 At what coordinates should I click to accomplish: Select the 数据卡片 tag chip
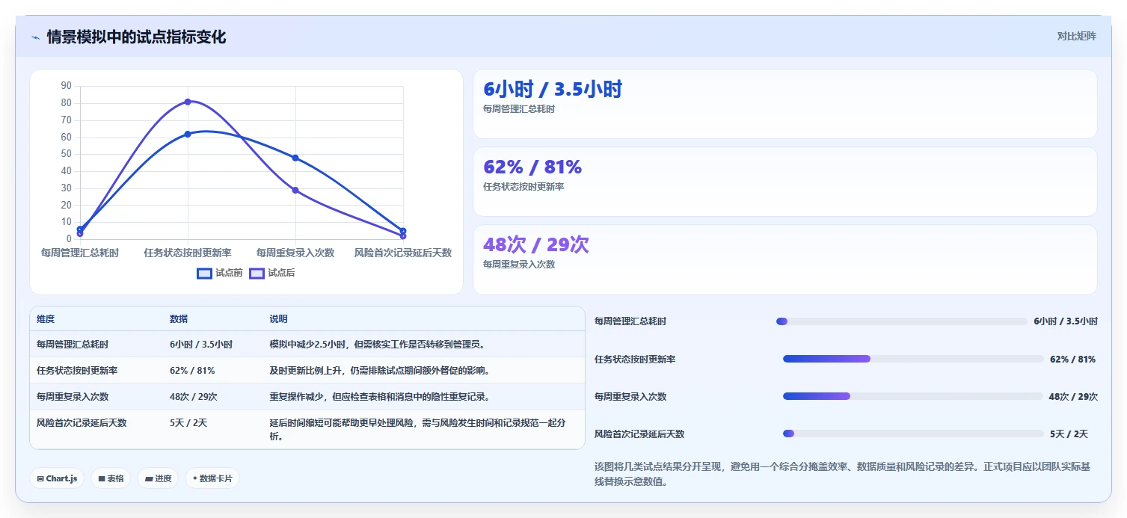coord(212,478)
